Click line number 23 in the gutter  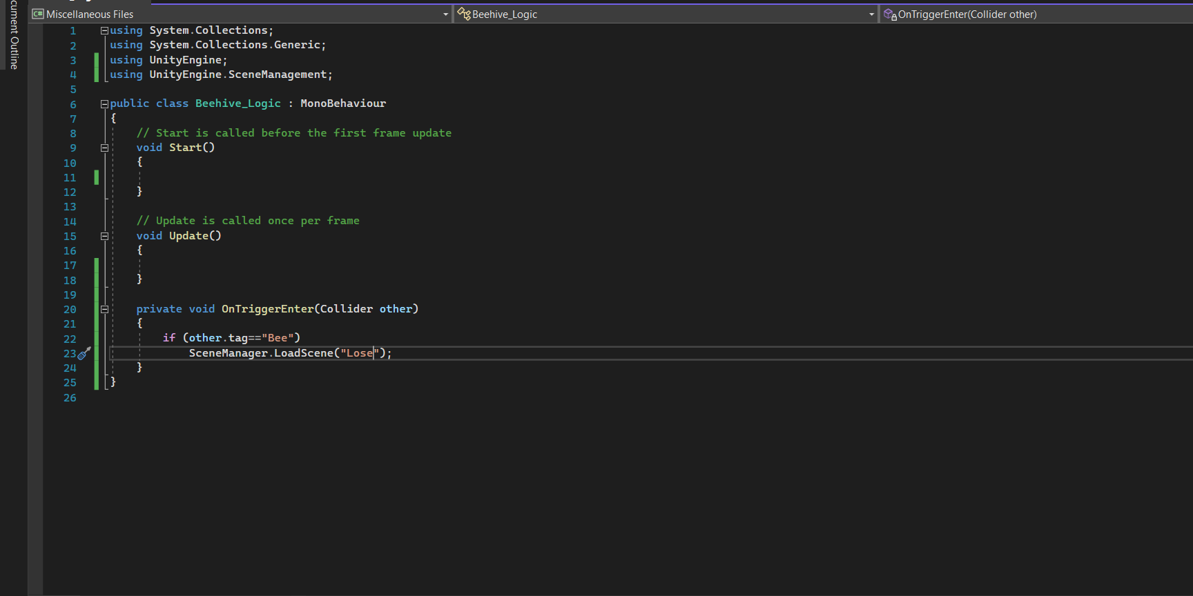click(70, 354)
